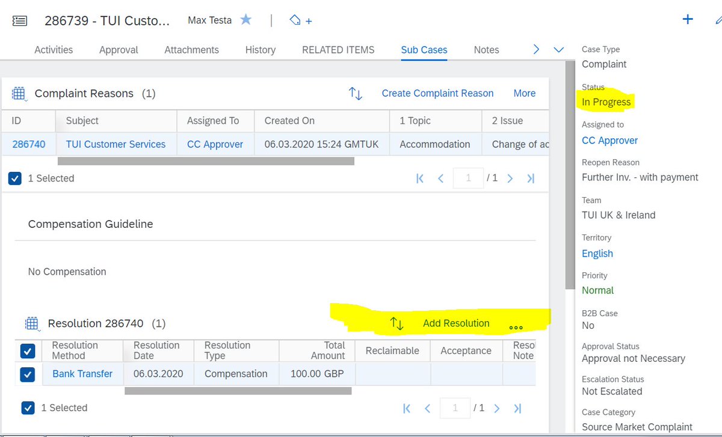Go to first page of Resolution table
The image size is (722, 437).
click(x=407, y=408)
